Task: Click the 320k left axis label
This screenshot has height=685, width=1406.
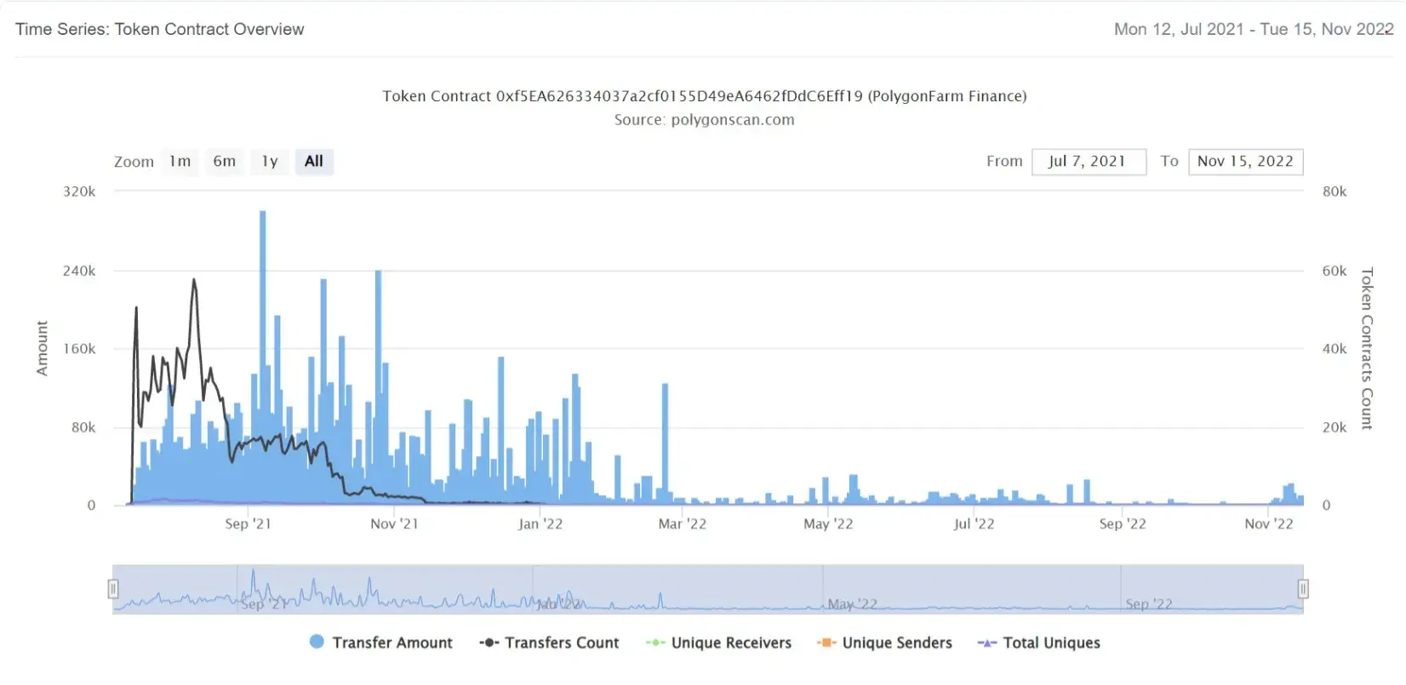Action: [x=79, y=191]
